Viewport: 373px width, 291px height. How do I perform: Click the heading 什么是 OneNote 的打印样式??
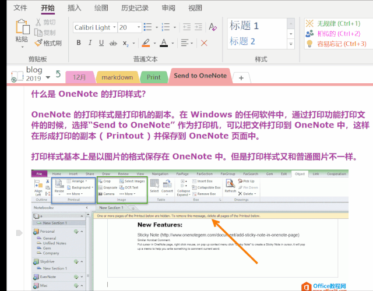pos(88,94)
